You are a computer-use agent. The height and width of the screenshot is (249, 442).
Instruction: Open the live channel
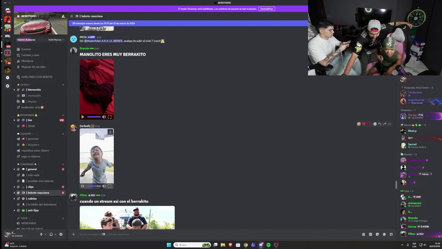click(40, 120)
